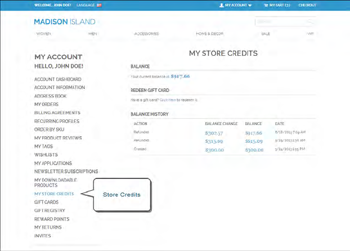This screenshot has height=251, width=350.
Task: Click the $300.00 balance change cell
Action: click(x=214, y=150)
